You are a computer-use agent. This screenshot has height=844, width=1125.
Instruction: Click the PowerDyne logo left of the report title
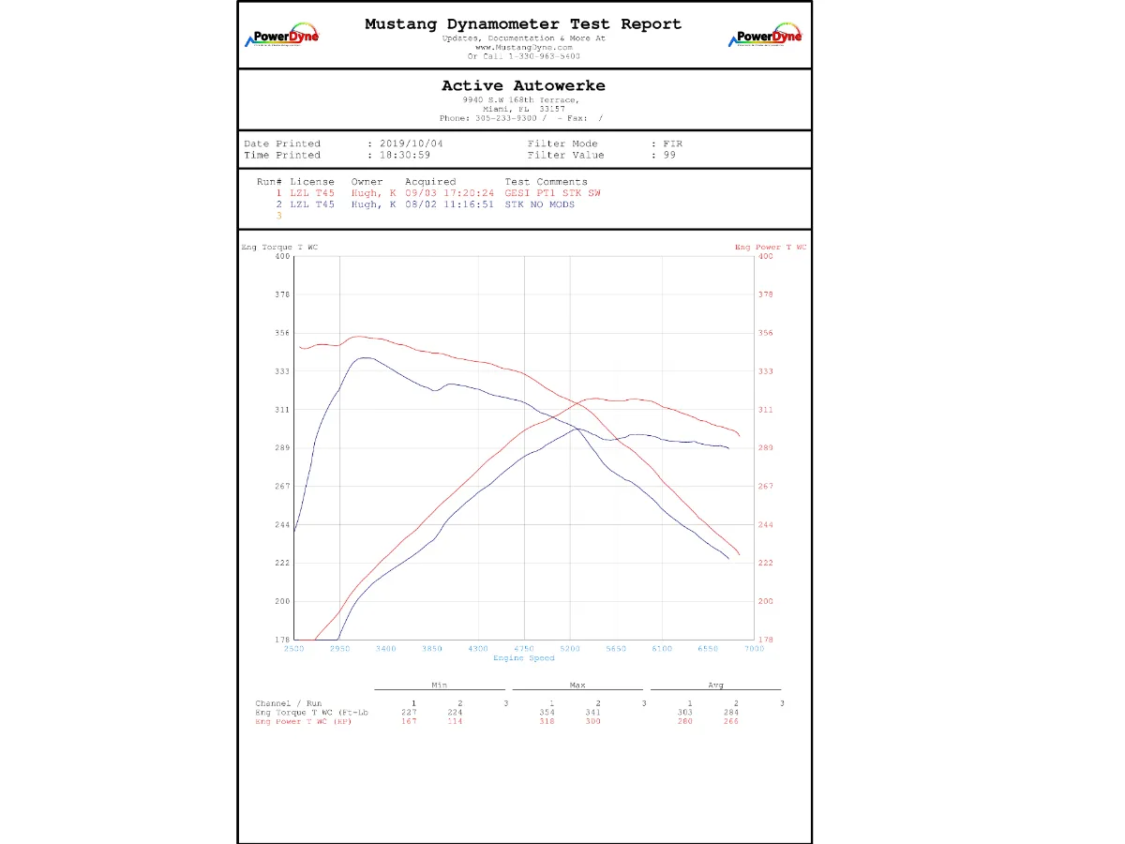point(281,36)
